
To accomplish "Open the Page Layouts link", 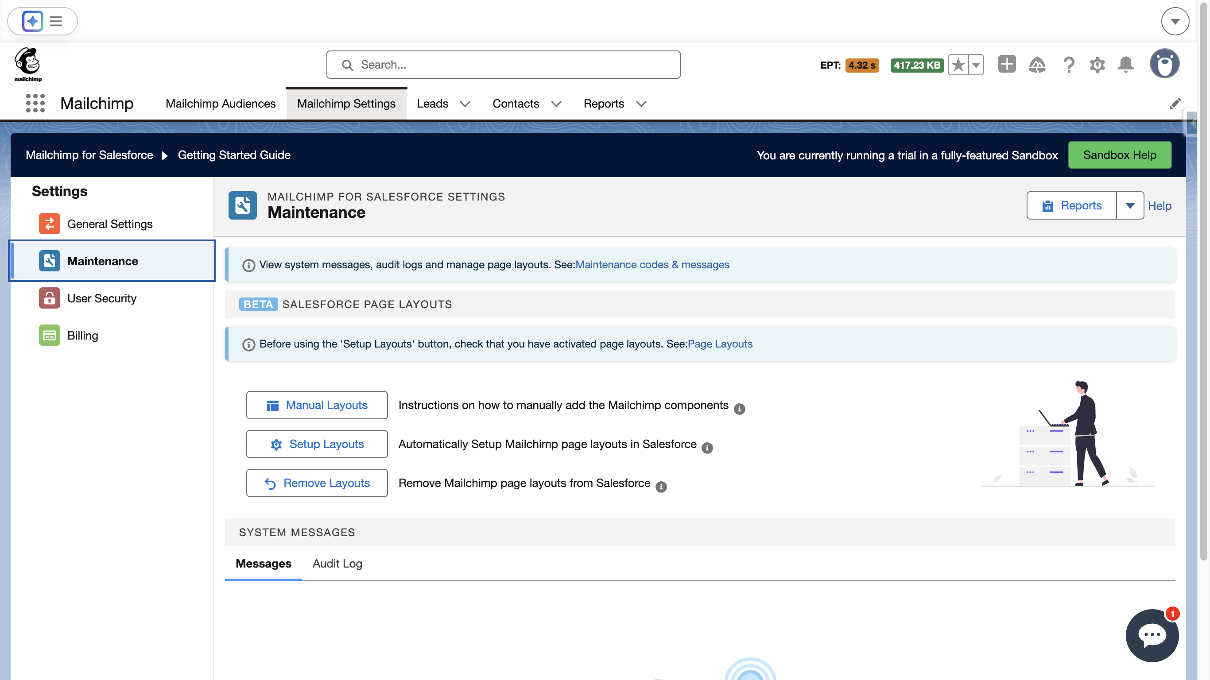I will 720,344.
